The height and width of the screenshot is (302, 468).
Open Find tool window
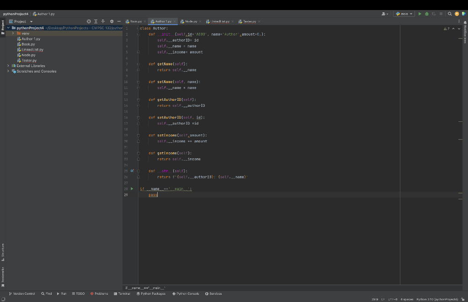coord(47,294)
